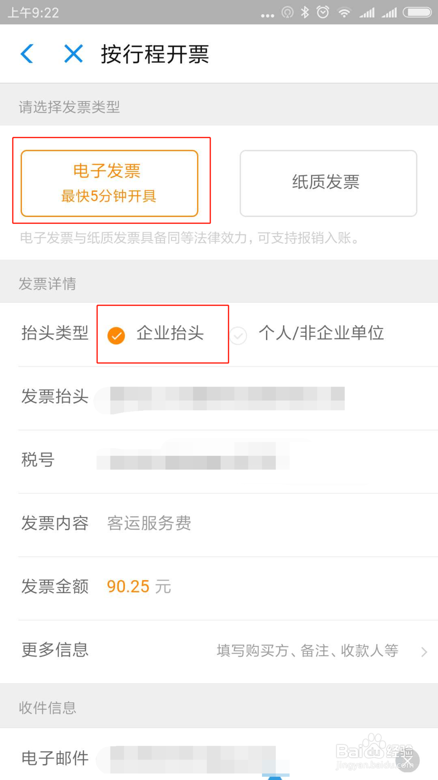Select 电子发票 invoice type
438x780 pixels.
109,183
